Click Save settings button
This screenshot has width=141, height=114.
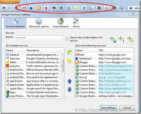pos(108,108)
